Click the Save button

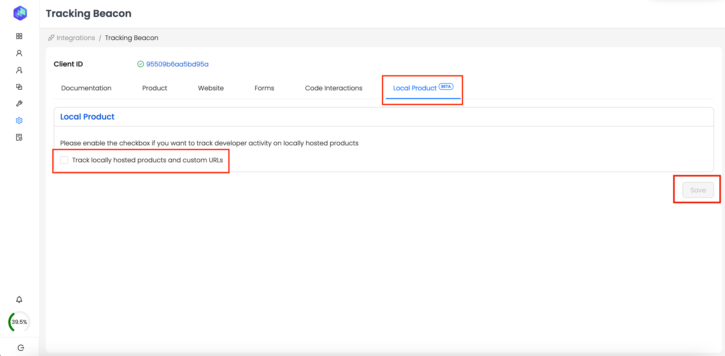pyautogui.click(x=698, y=190)
